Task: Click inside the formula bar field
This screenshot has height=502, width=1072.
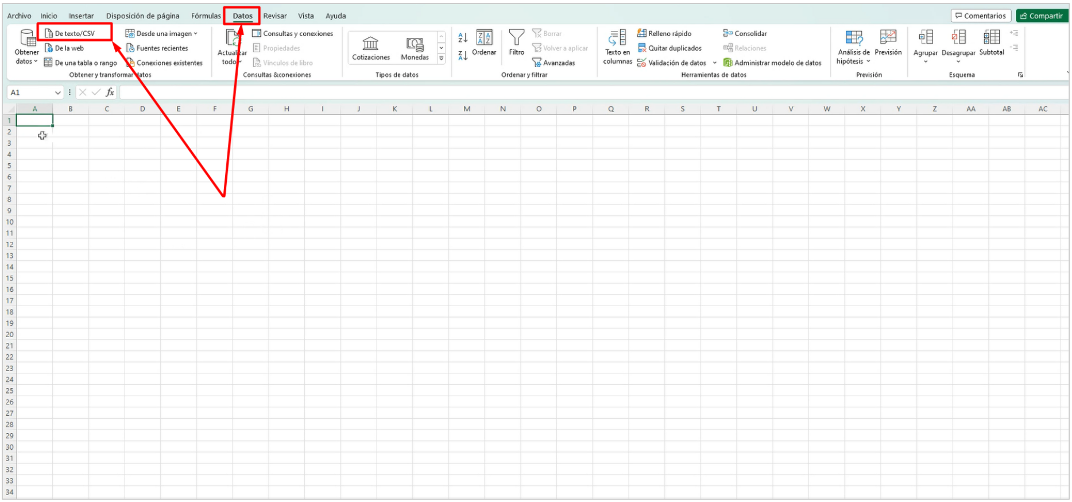Action: click(574, 92)
